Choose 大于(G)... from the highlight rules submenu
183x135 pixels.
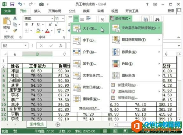(x=90, y=28)
